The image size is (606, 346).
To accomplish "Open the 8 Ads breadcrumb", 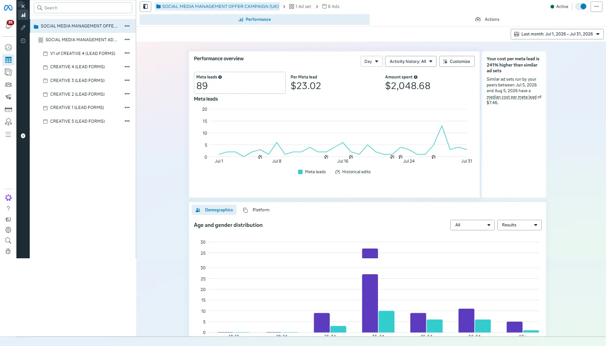I will click(331, 7).
